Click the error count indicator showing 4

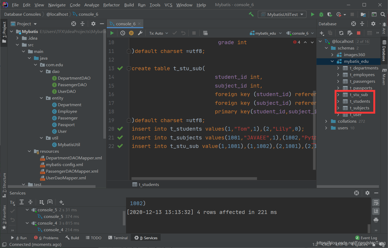(296, 42)
